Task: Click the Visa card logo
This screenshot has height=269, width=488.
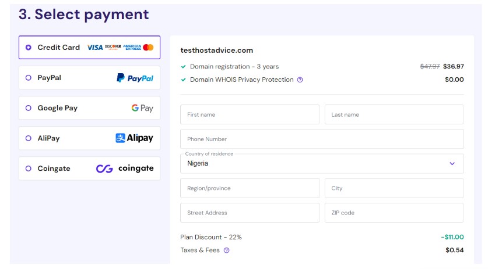Action: tap(95, 48)
